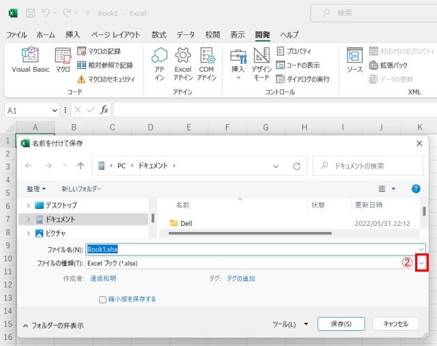This screenshot has height=346, width=437.
Task: Open the Page Layout tab
Action: [x=115, y=35]
